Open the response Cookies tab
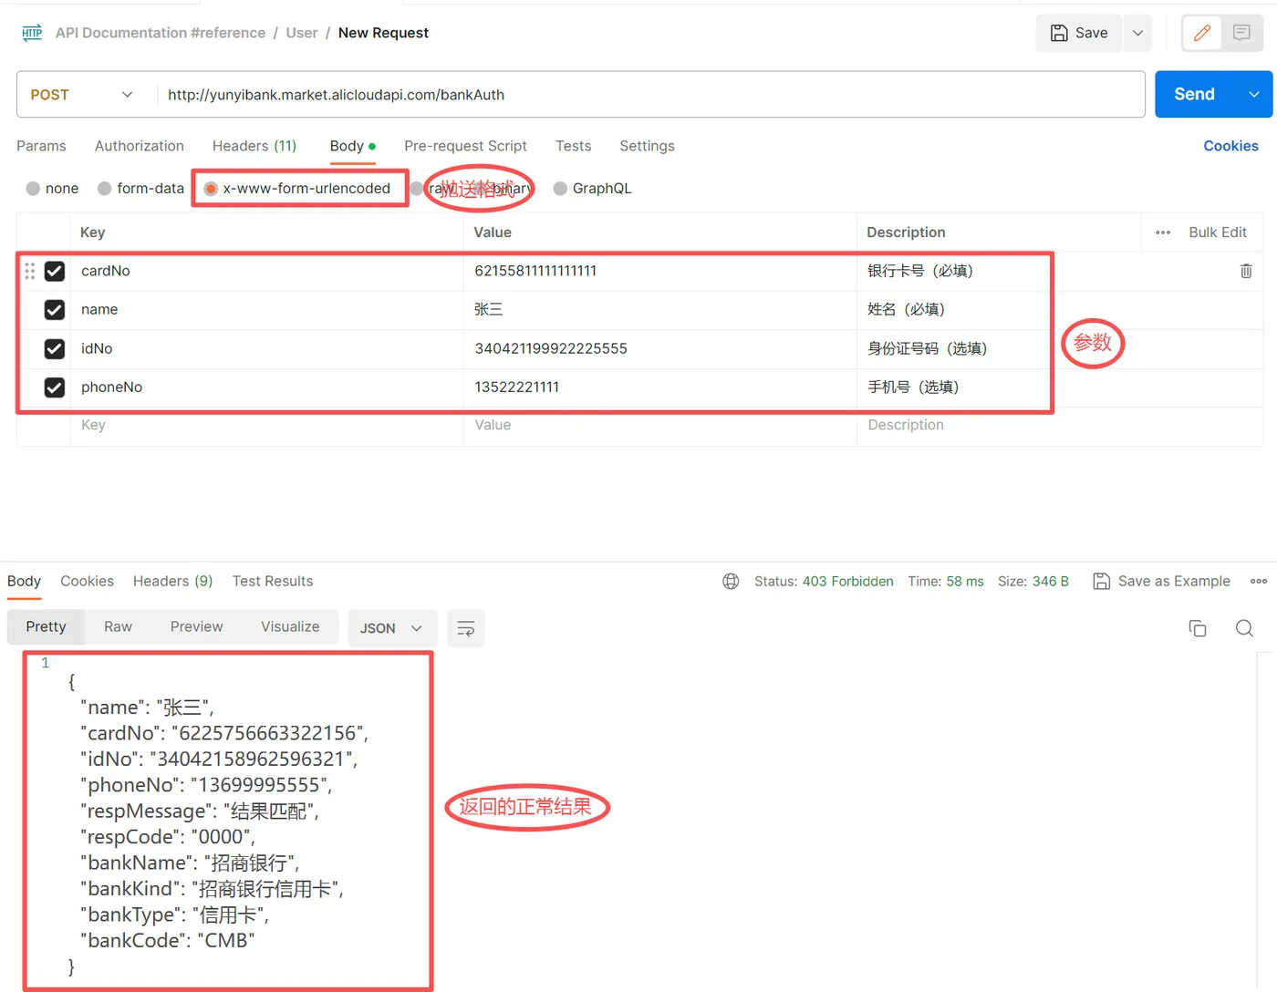 pos(87,581)
